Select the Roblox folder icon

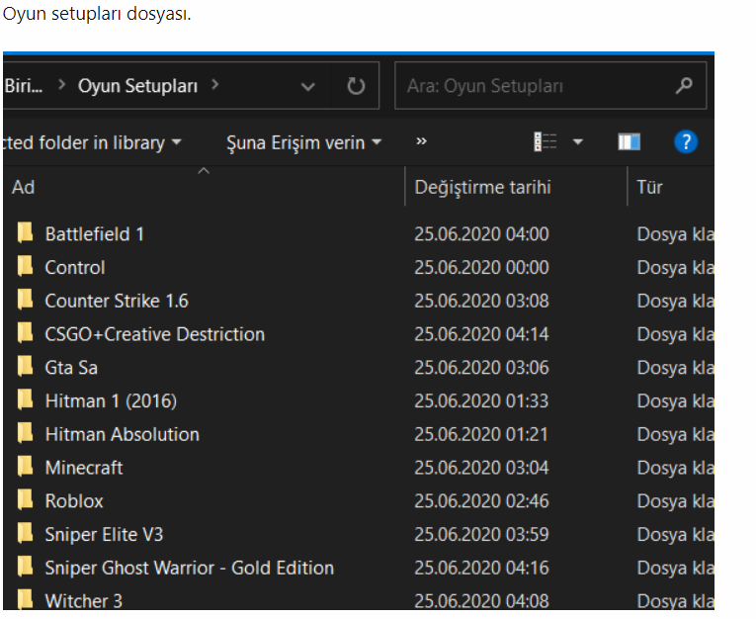tap(26, 501)
